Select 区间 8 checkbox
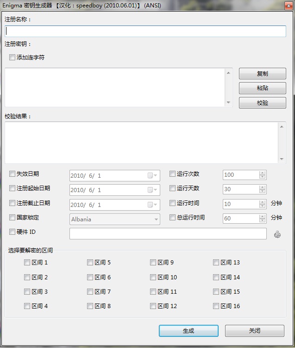295x348 pixels. click(90, 306)
